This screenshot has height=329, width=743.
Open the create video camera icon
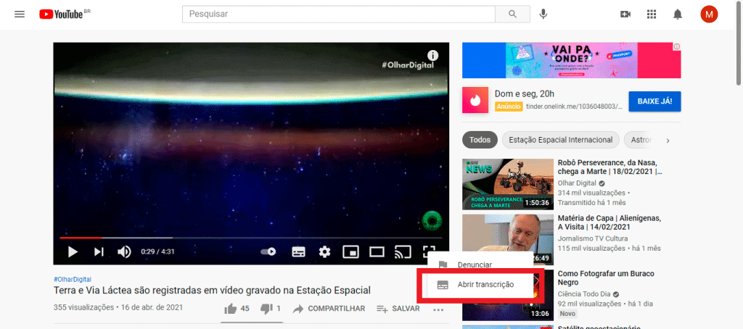pos(625,14)
